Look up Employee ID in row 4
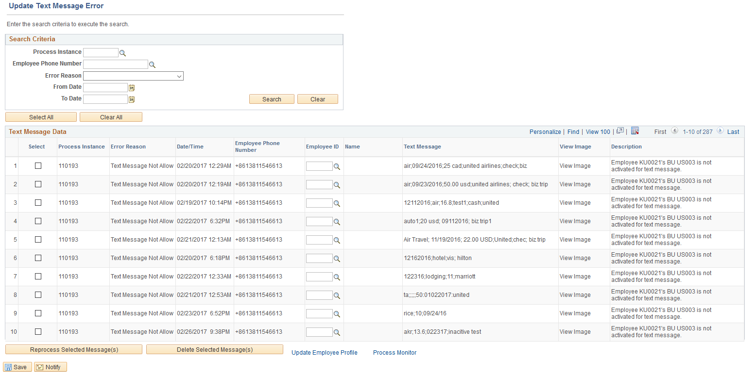The image size is (756, 376). click(337, 222)
